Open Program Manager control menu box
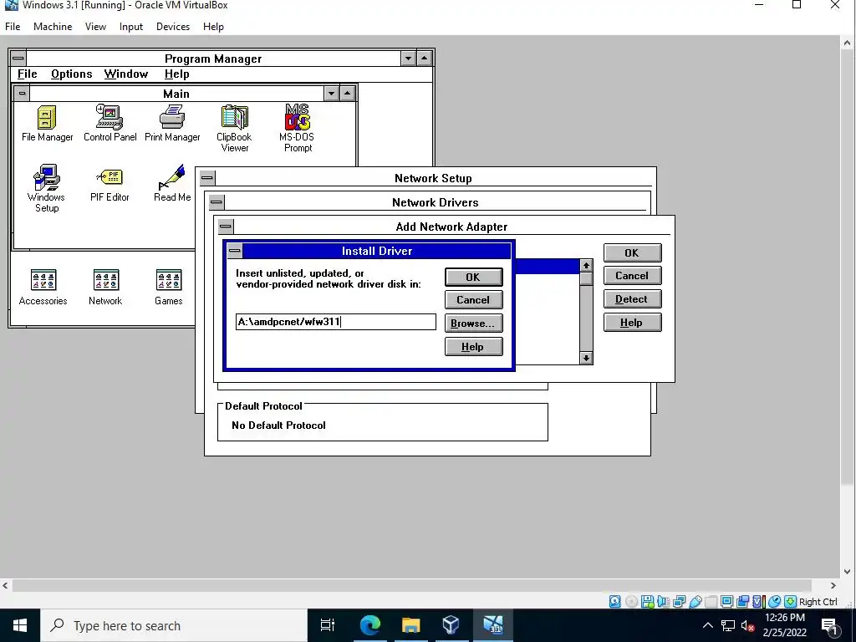The height and width of the screenshot is (642, 856). [18, 59]
